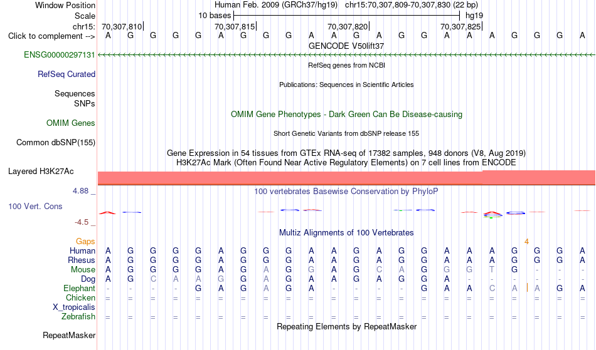This screenshot has width=596, height=350.
Task: Open the RefSeq Curated track label
Action: click(x=67, y=75)
